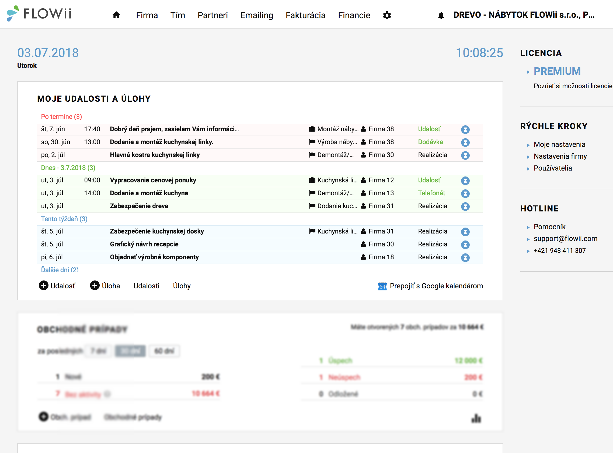Open the chart icon in Obchodné prípady
Viewport: 613px width, 453px height.
[x=476, y=418]
